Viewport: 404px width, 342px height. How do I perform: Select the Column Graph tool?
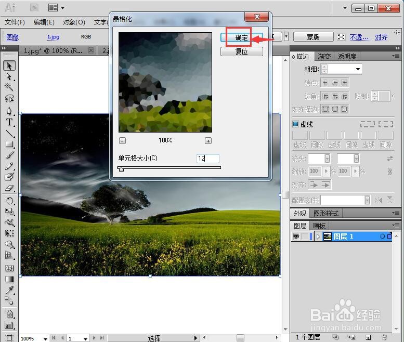[9, 325]
